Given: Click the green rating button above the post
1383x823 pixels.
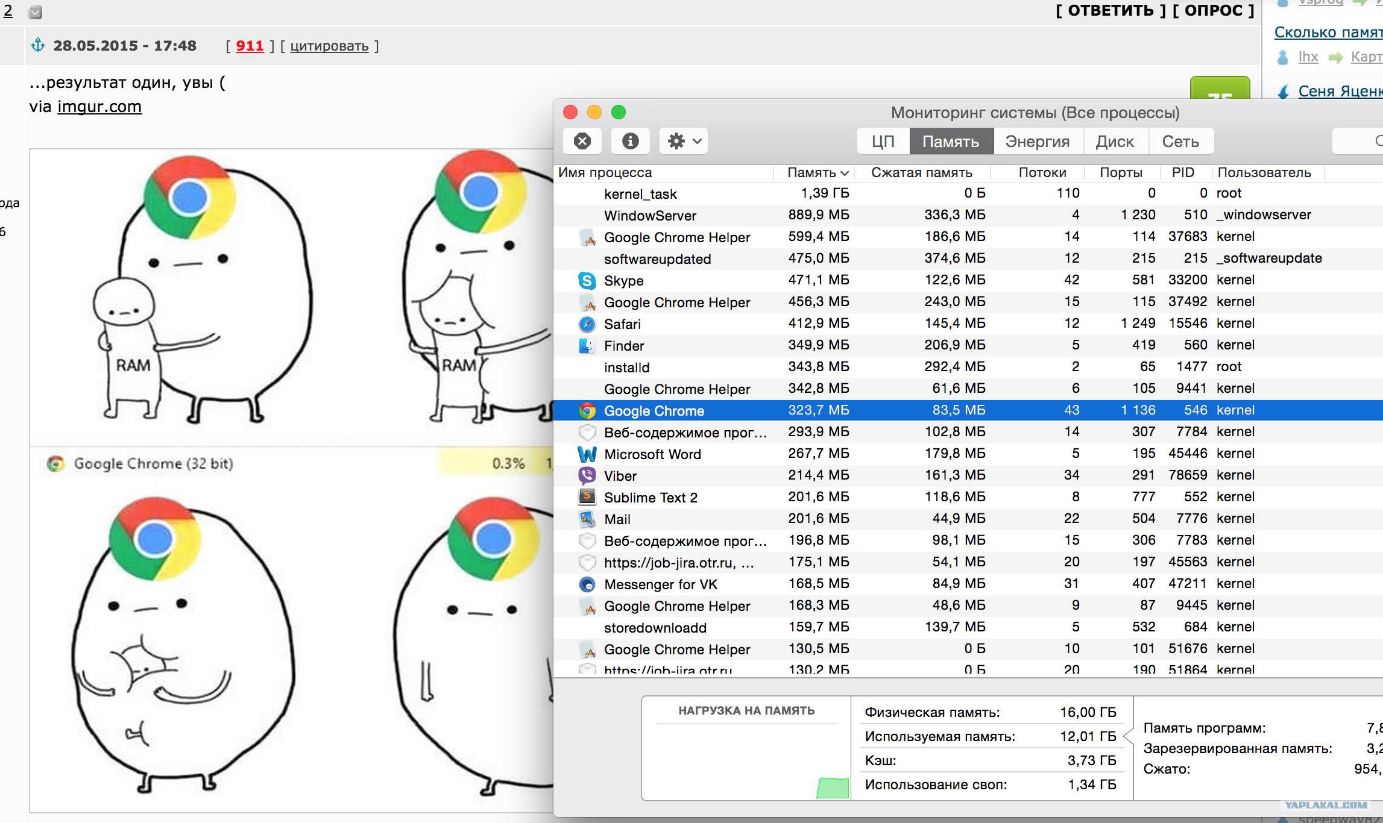Looking at the screenshot, I should click(1220, 88).
